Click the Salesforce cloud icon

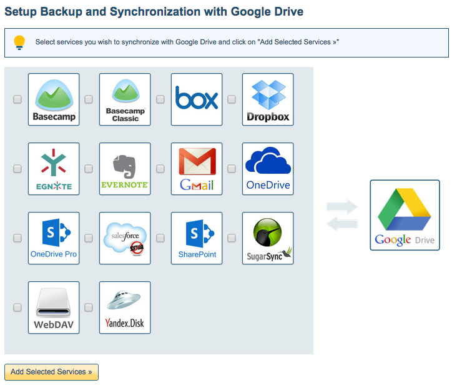125,238
